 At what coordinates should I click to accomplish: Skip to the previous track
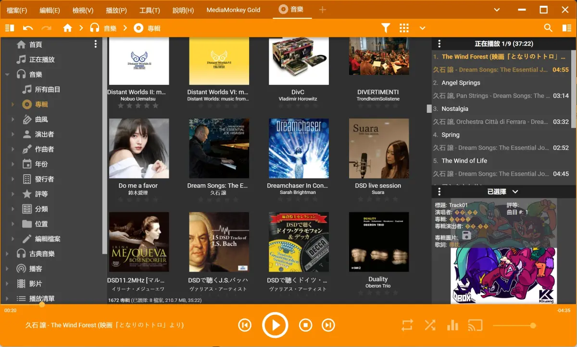[x=245, y=325]
